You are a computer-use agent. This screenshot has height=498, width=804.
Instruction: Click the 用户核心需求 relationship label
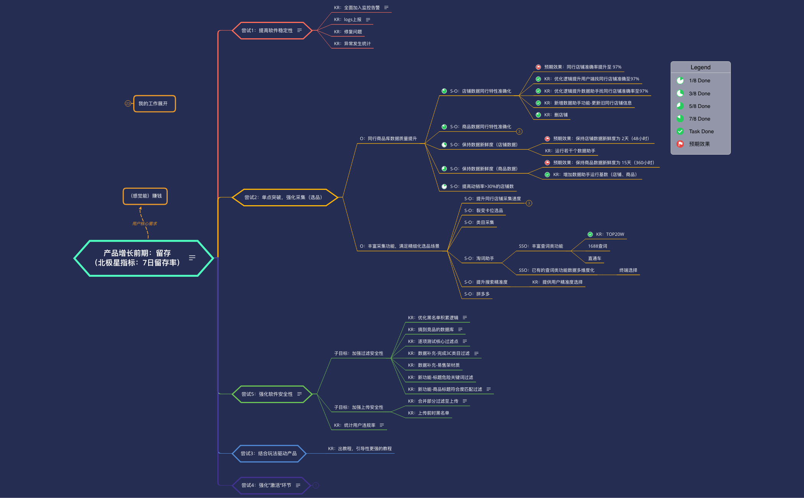tap(144, 224)
